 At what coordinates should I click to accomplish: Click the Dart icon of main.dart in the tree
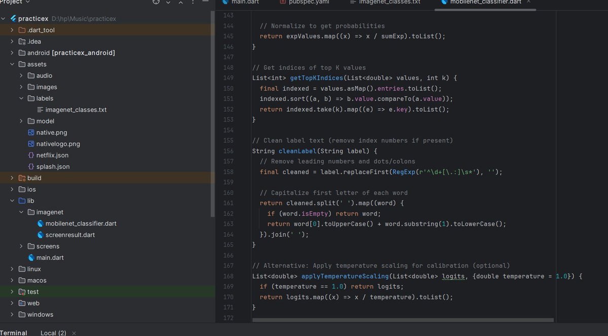(31, 258)
